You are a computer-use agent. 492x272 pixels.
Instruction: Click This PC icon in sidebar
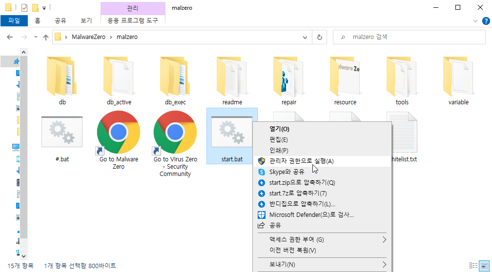[x=16, y=146]
